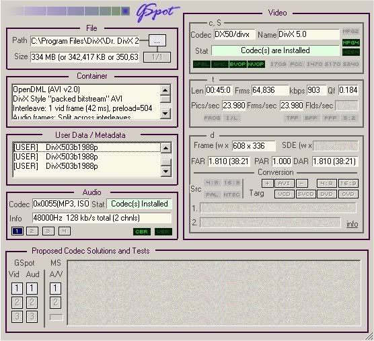Viewport: 374px width, 341px height.
Task: Click the 1/1 file counter button
Action: coord(157,57)
